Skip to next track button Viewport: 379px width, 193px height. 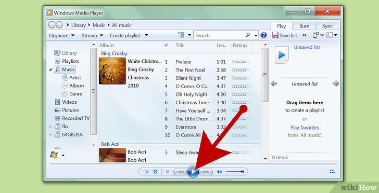click(x=206, y=172)
